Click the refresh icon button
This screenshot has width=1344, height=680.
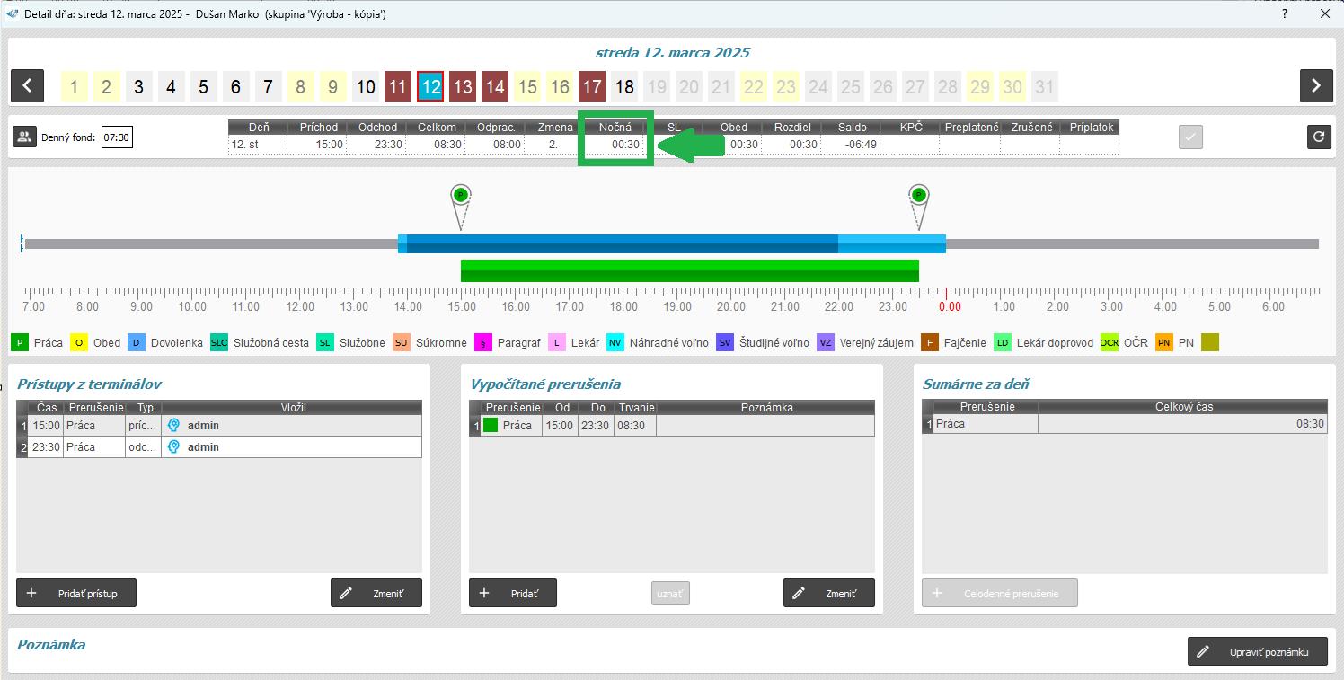pyautogui.click(x=1318, y=137)
